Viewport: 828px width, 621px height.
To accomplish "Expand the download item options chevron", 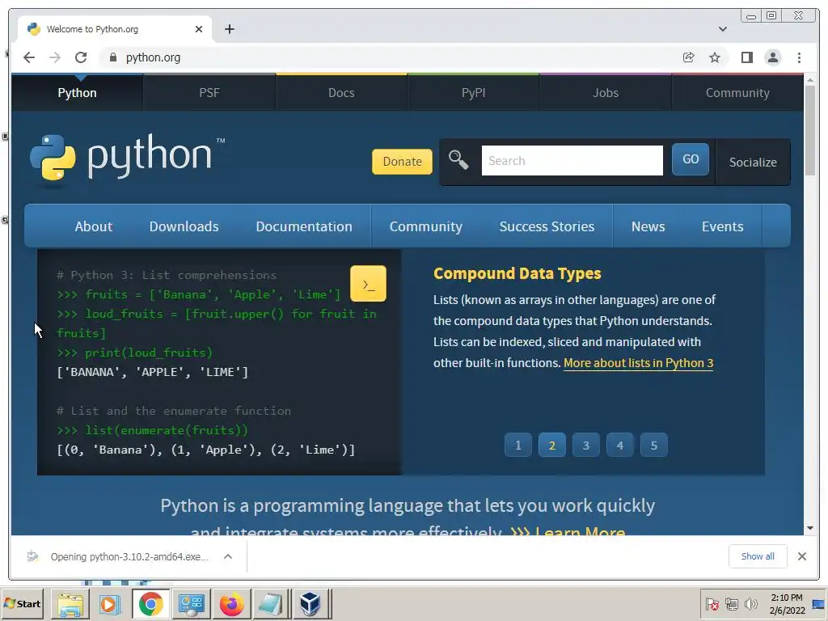I will point(228,556).
